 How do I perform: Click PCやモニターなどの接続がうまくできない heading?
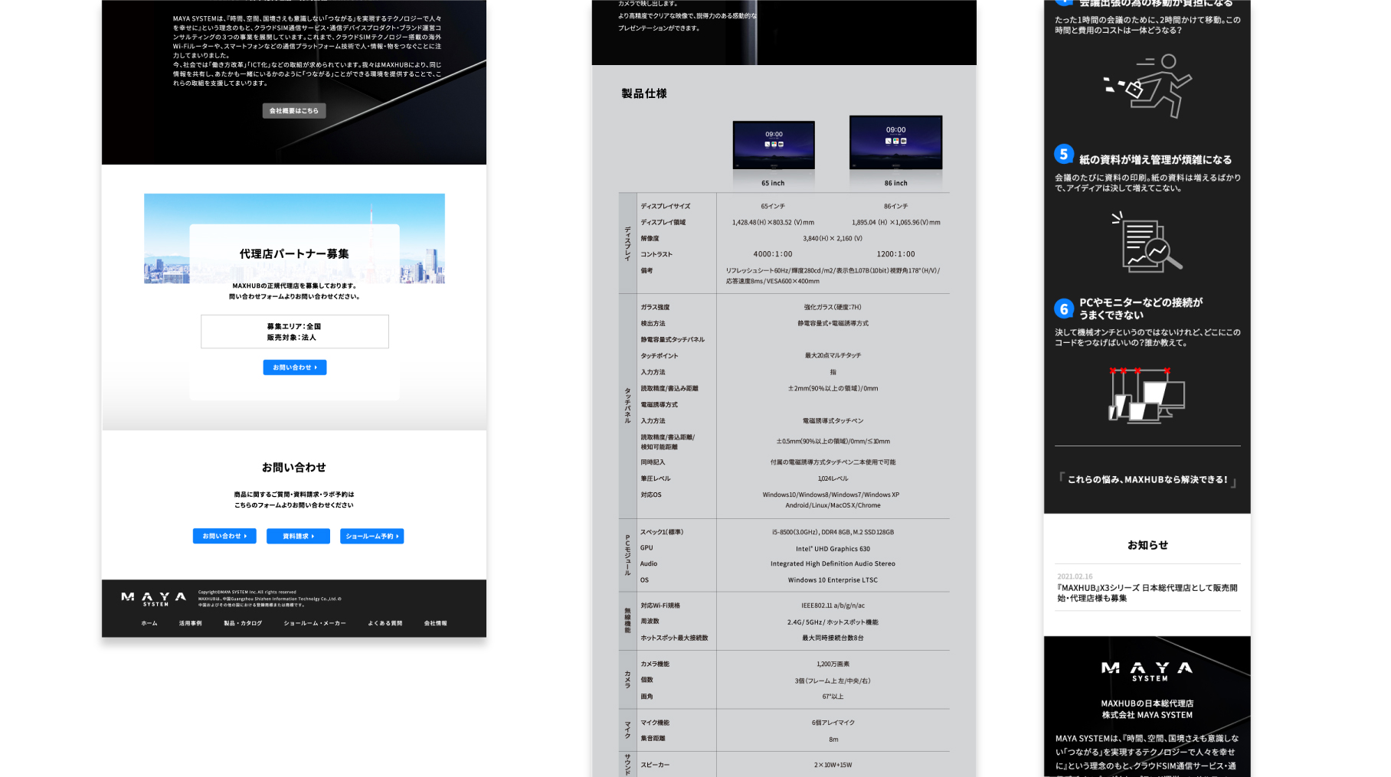tap(1141, 309)
